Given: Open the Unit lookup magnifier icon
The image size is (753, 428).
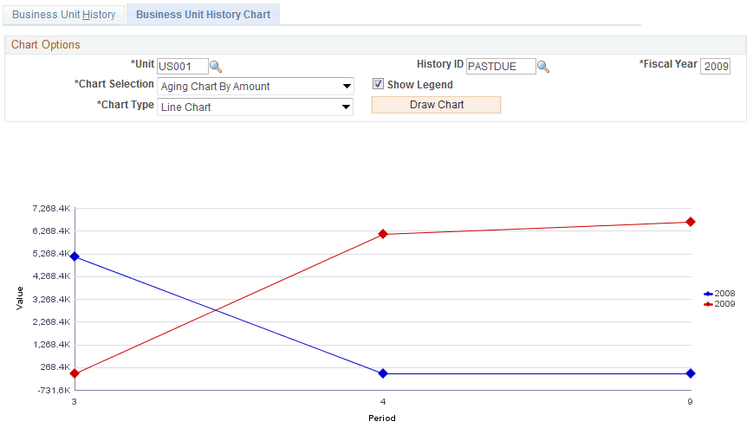Looking at the screenshot, I should pos(216,67).
